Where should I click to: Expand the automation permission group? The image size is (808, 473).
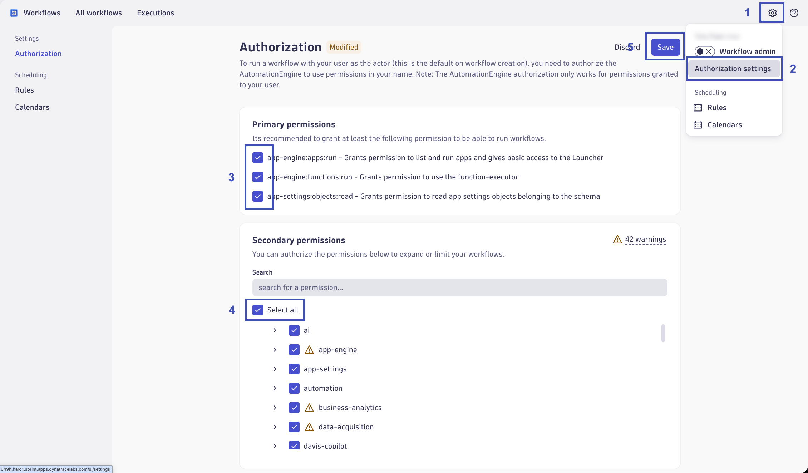coord(275,388)
